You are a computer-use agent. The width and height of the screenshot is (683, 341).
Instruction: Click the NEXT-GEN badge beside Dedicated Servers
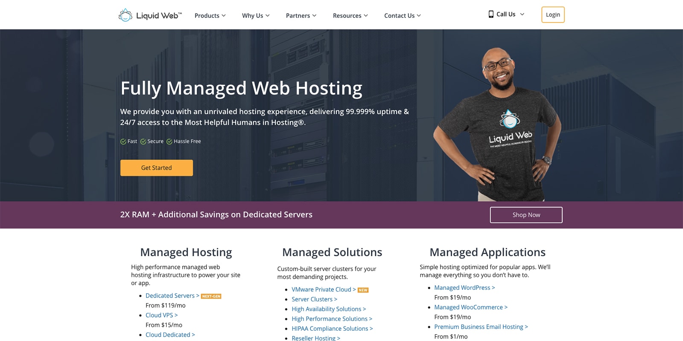click(x=211, y=296)
